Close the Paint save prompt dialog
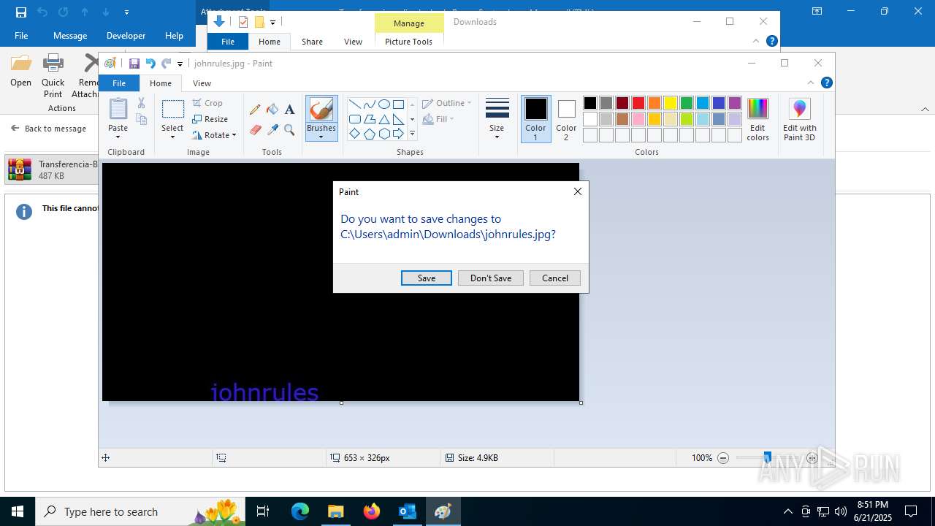Screen dimensions: 935x526 point(578,191)
